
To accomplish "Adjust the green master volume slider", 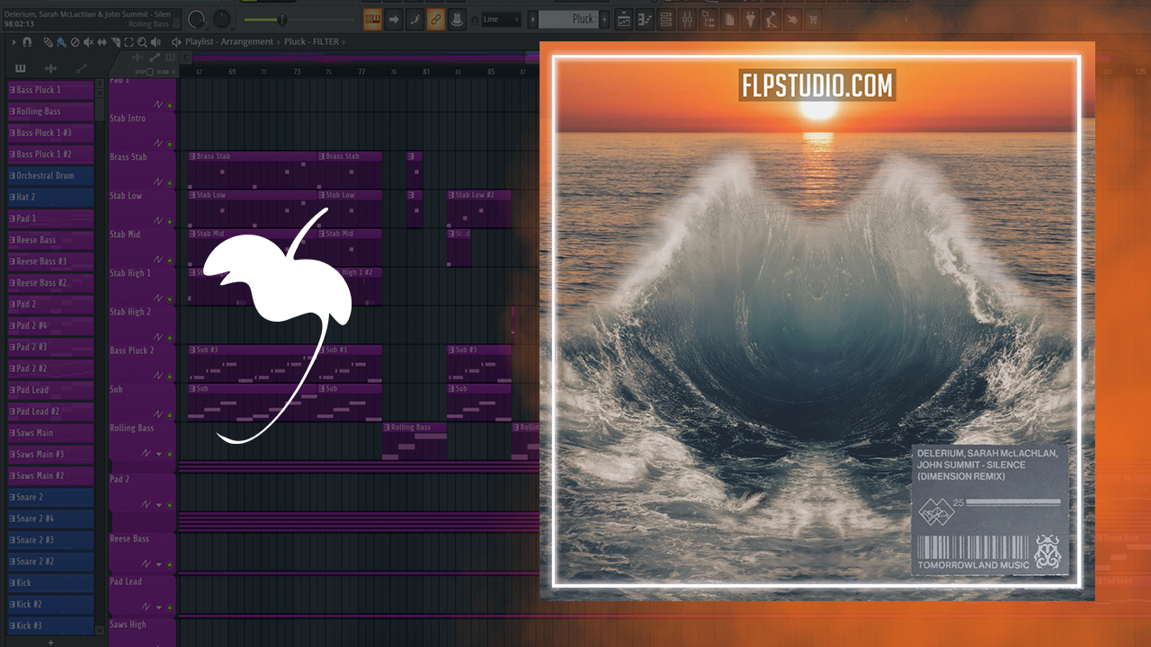I will [x=281, y=19].
